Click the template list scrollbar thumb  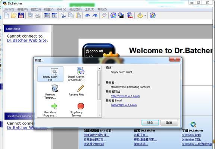(99, 85)
